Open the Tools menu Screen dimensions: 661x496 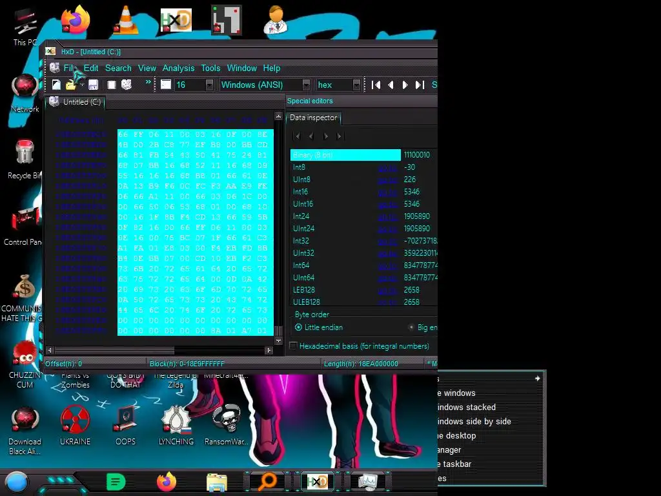point(210,68)
